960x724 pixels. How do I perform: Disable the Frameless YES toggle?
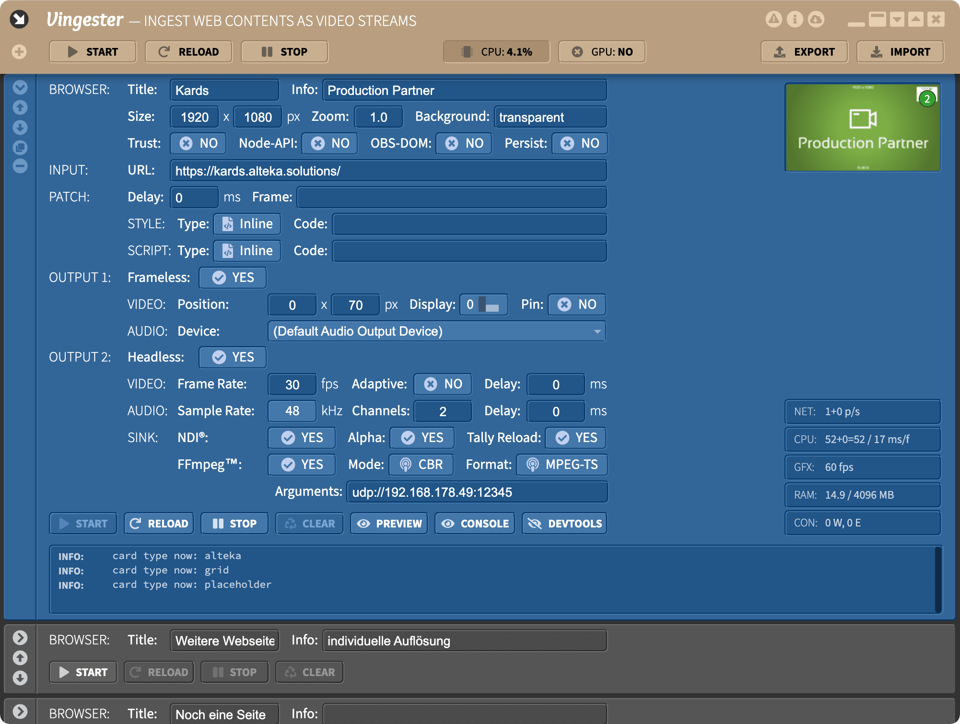pos(233,278)
